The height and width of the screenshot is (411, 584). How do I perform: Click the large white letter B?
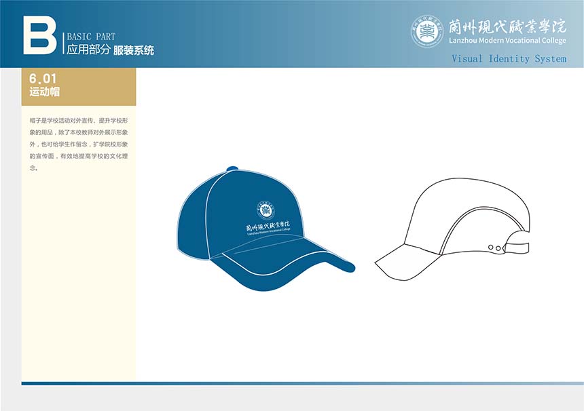(x=39, y=35)
